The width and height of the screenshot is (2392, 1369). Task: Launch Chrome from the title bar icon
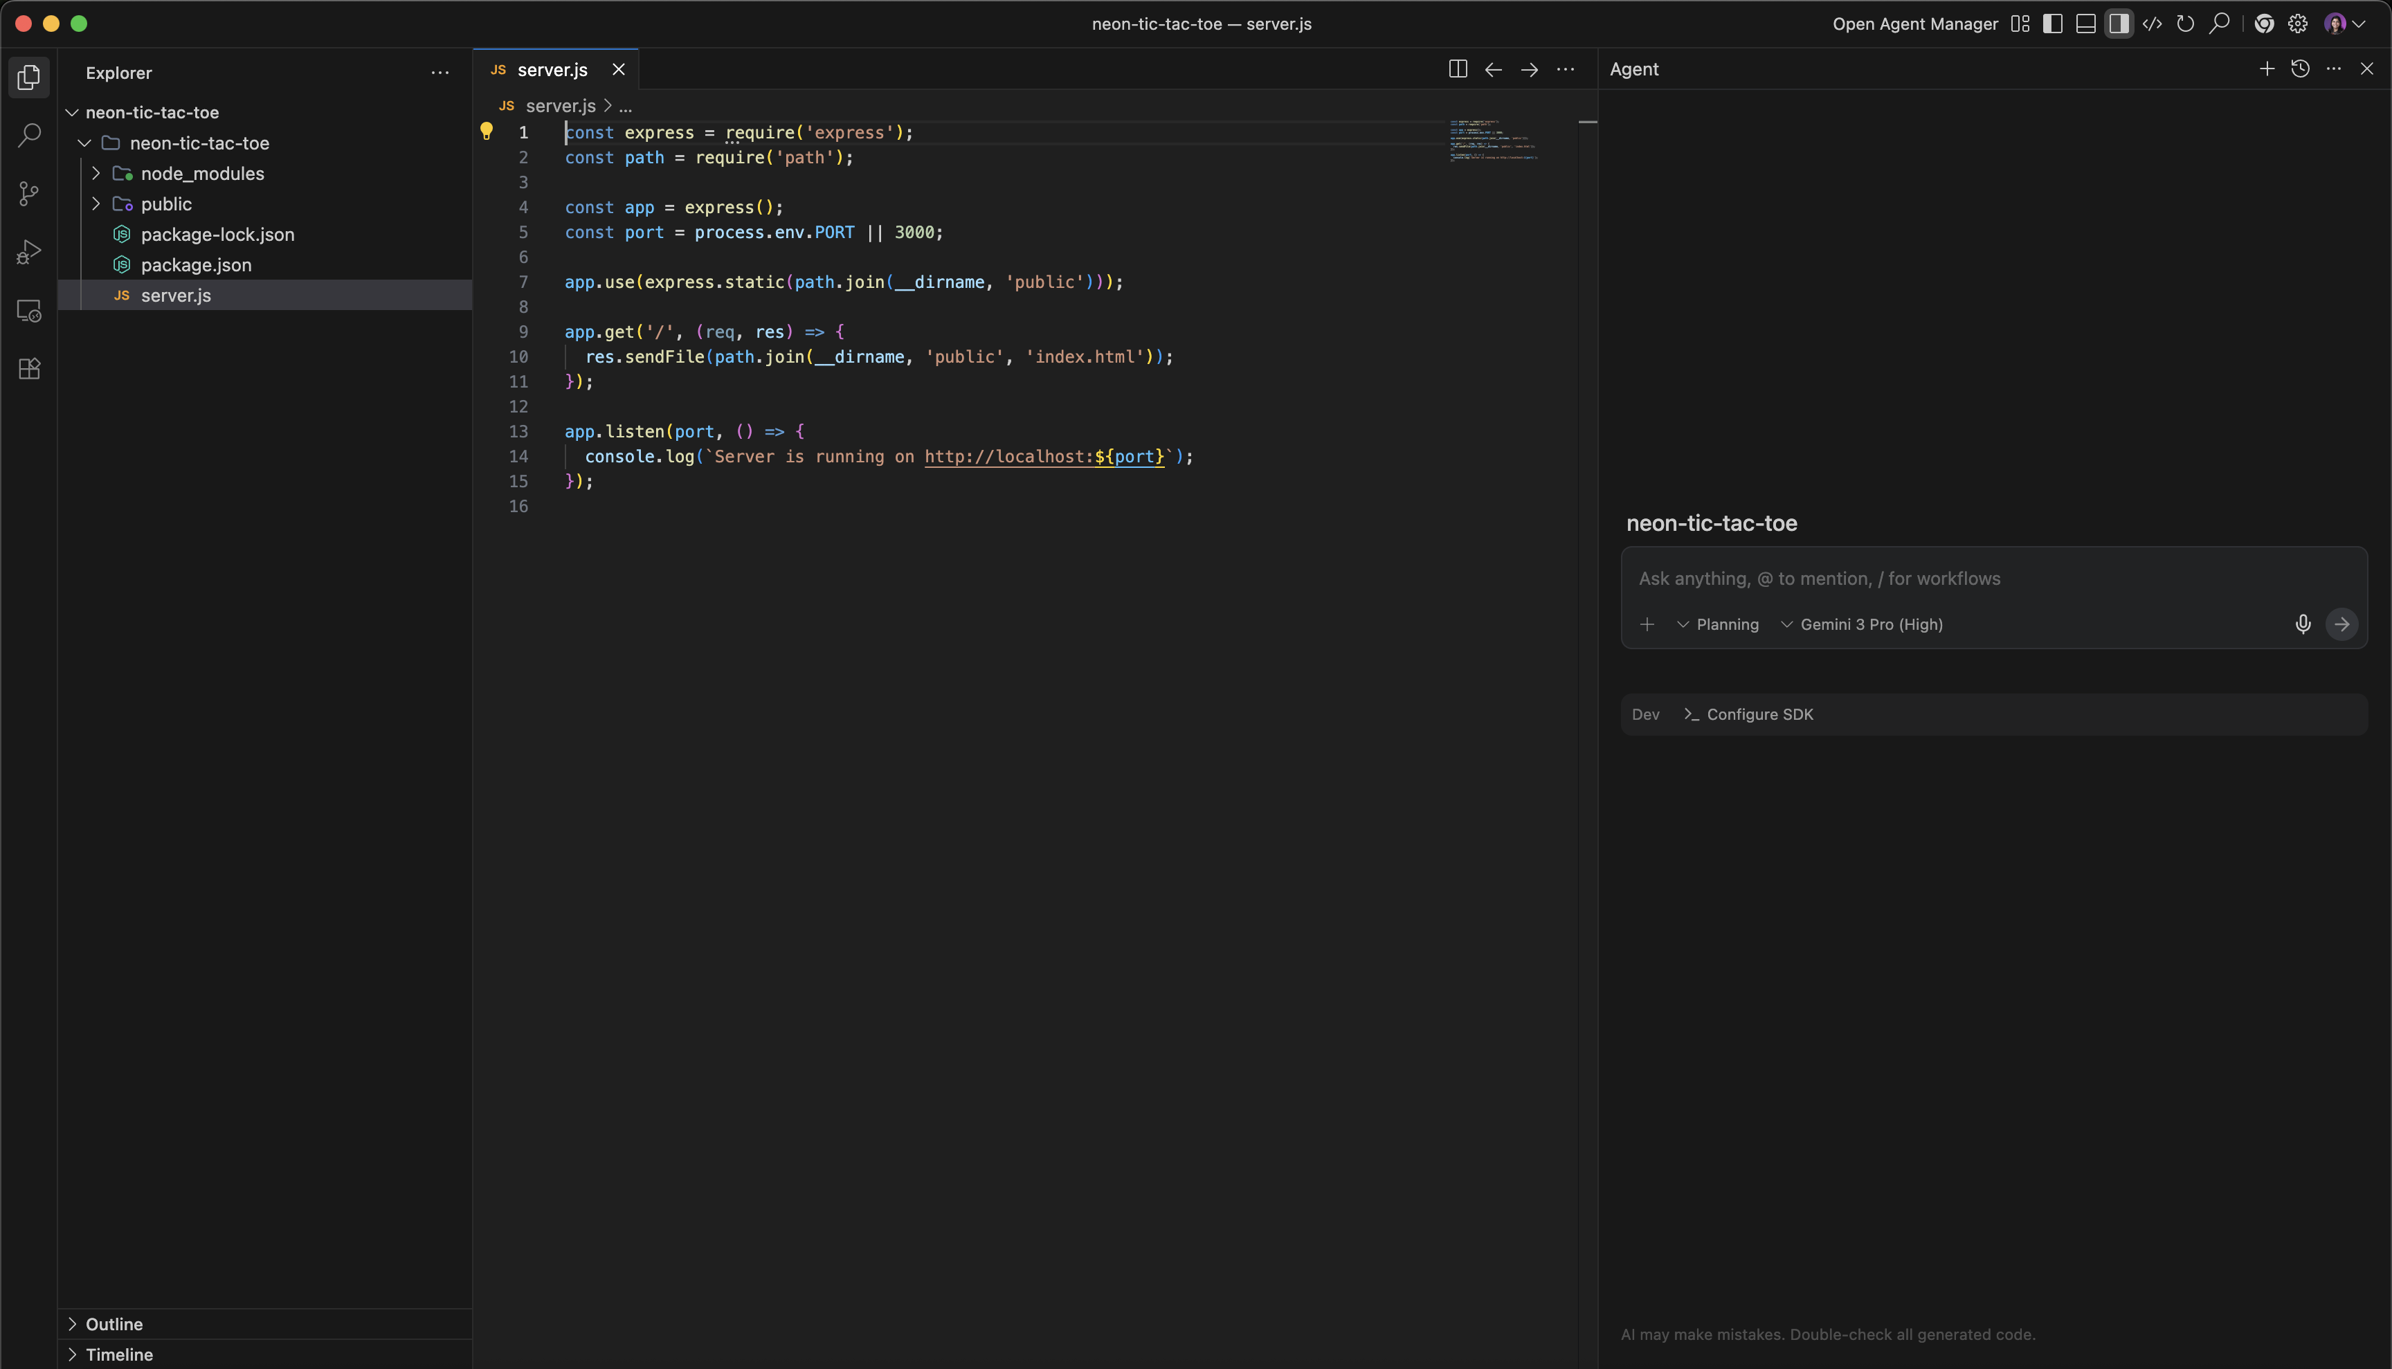pyautogui.click(x=2264, y=24)
